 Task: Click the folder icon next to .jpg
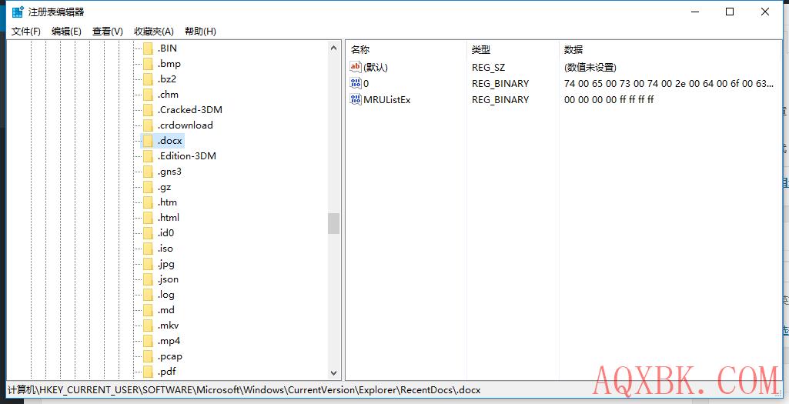click(148, 264)
